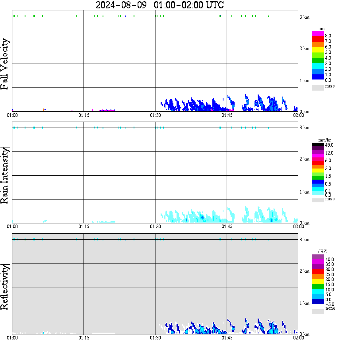The width and height of the screenshot is (338, 345).
Task: Click "1 km" height label of Fall Velocity plot
Action: 304,81
